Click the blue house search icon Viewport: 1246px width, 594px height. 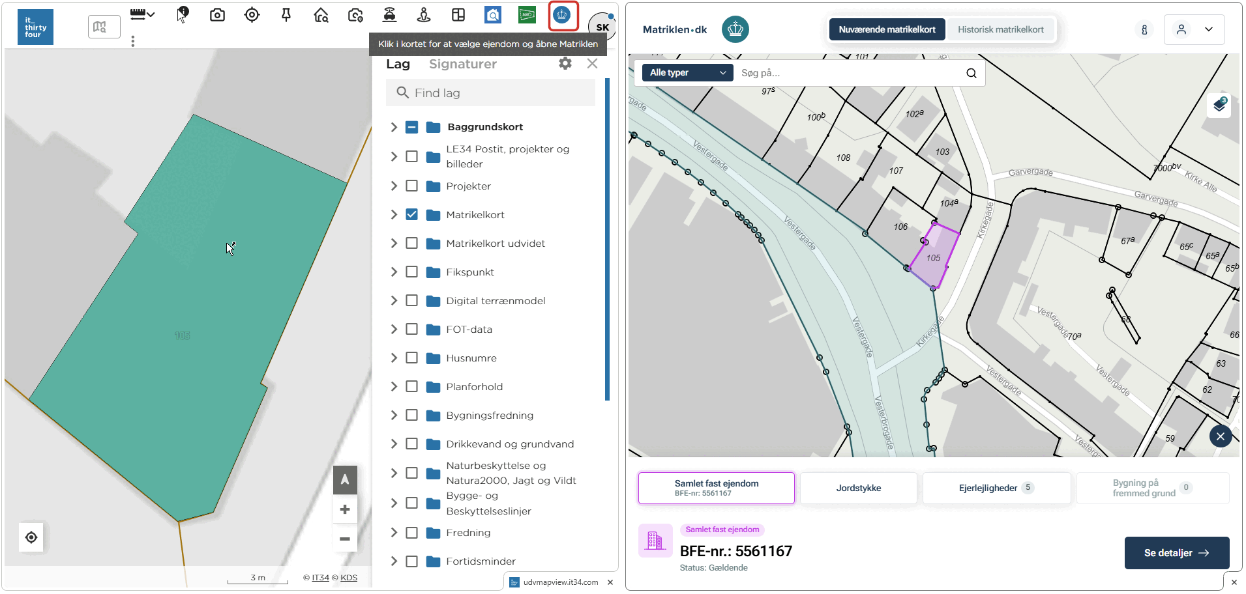point(493,15)
